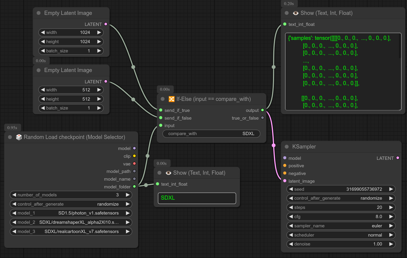Click the LATENT output port on KSampler
The height and width of the screenshot is (258, 407).
[397, 158]
